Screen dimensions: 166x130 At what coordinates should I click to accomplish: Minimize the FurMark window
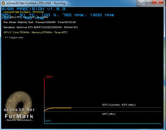141,2
